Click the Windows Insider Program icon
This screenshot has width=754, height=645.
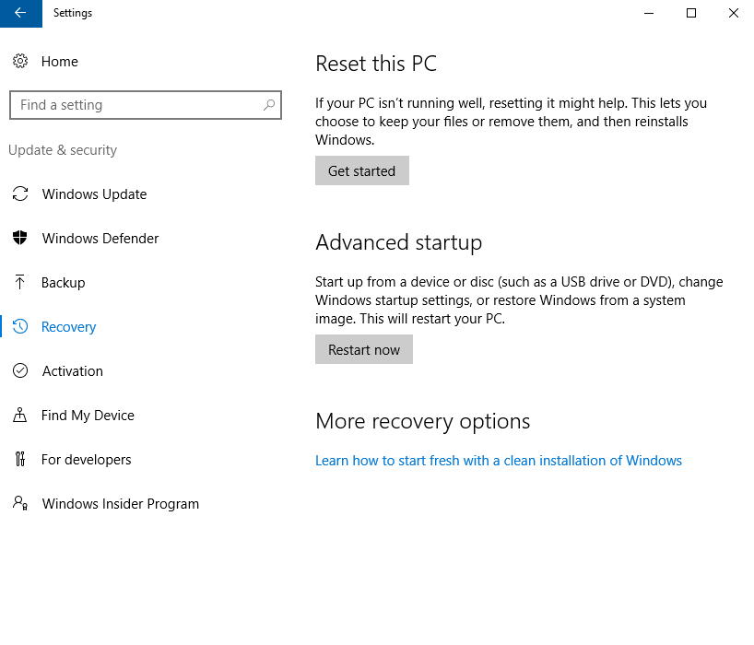[20, 504]
